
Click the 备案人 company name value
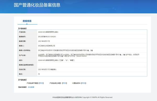[x=47, y=46]
